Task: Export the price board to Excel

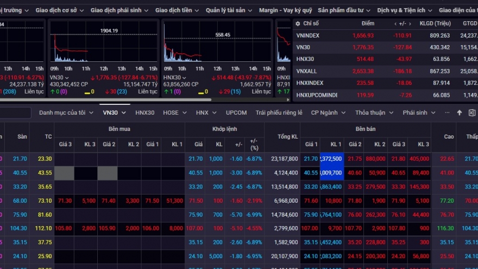Action: (x=470, y=112)
